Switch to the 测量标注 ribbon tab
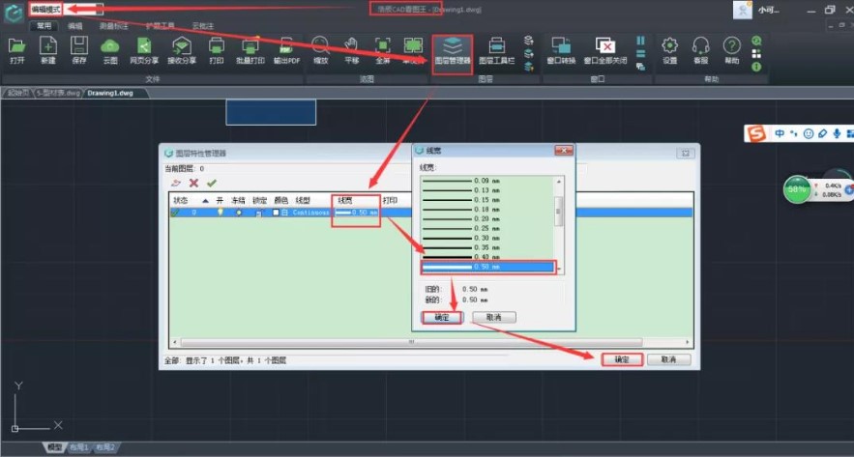Viewport: 854px width, 457px height. coord(114,25)
